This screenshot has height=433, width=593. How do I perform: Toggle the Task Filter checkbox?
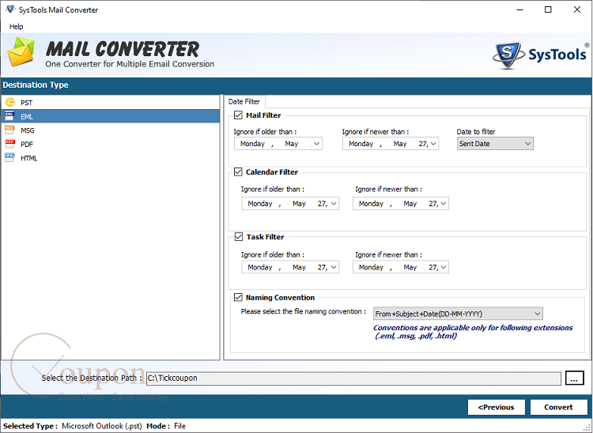click(238, 237)
